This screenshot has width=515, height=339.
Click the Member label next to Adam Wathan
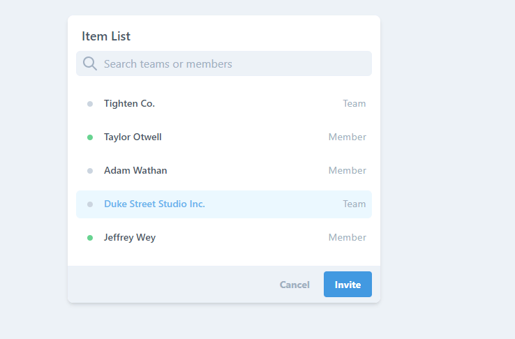coord(347,171)
